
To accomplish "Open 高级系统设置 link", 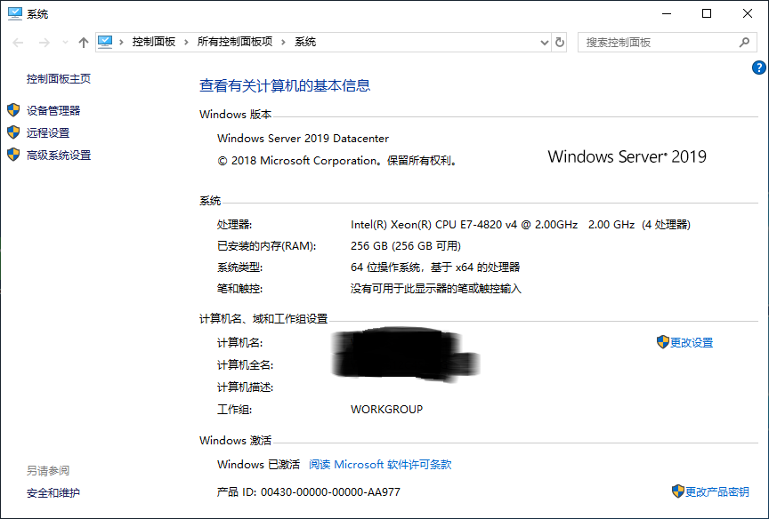I will point(59,156).
